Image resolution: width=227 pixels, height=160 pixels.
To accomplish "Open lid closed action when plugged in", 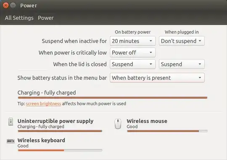I will [x=182, y=64].
